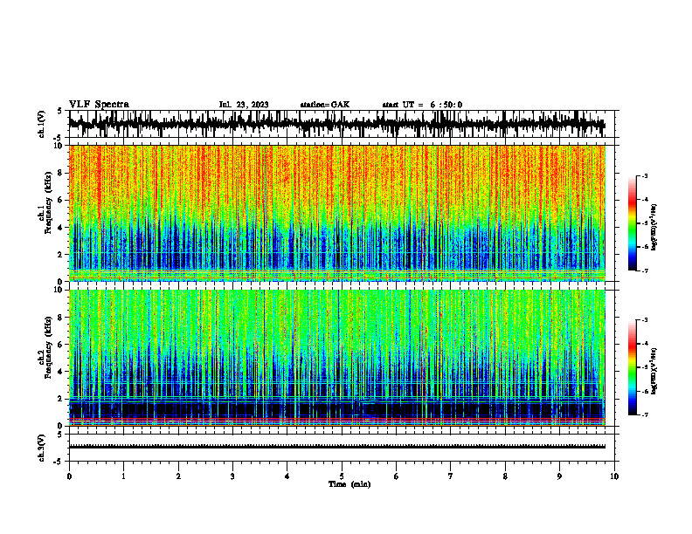Click time axis tick label "4"

287,476
